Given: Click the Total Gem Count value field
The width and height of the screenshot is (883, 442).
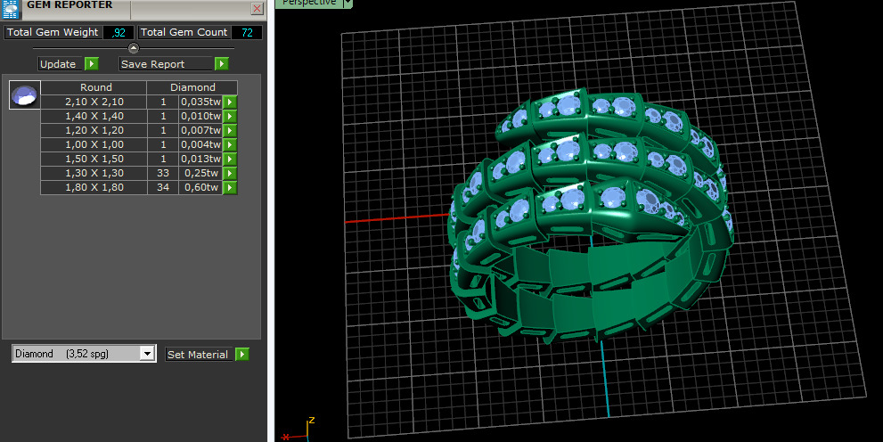Looking at the screenshot, I should point(247,33).
